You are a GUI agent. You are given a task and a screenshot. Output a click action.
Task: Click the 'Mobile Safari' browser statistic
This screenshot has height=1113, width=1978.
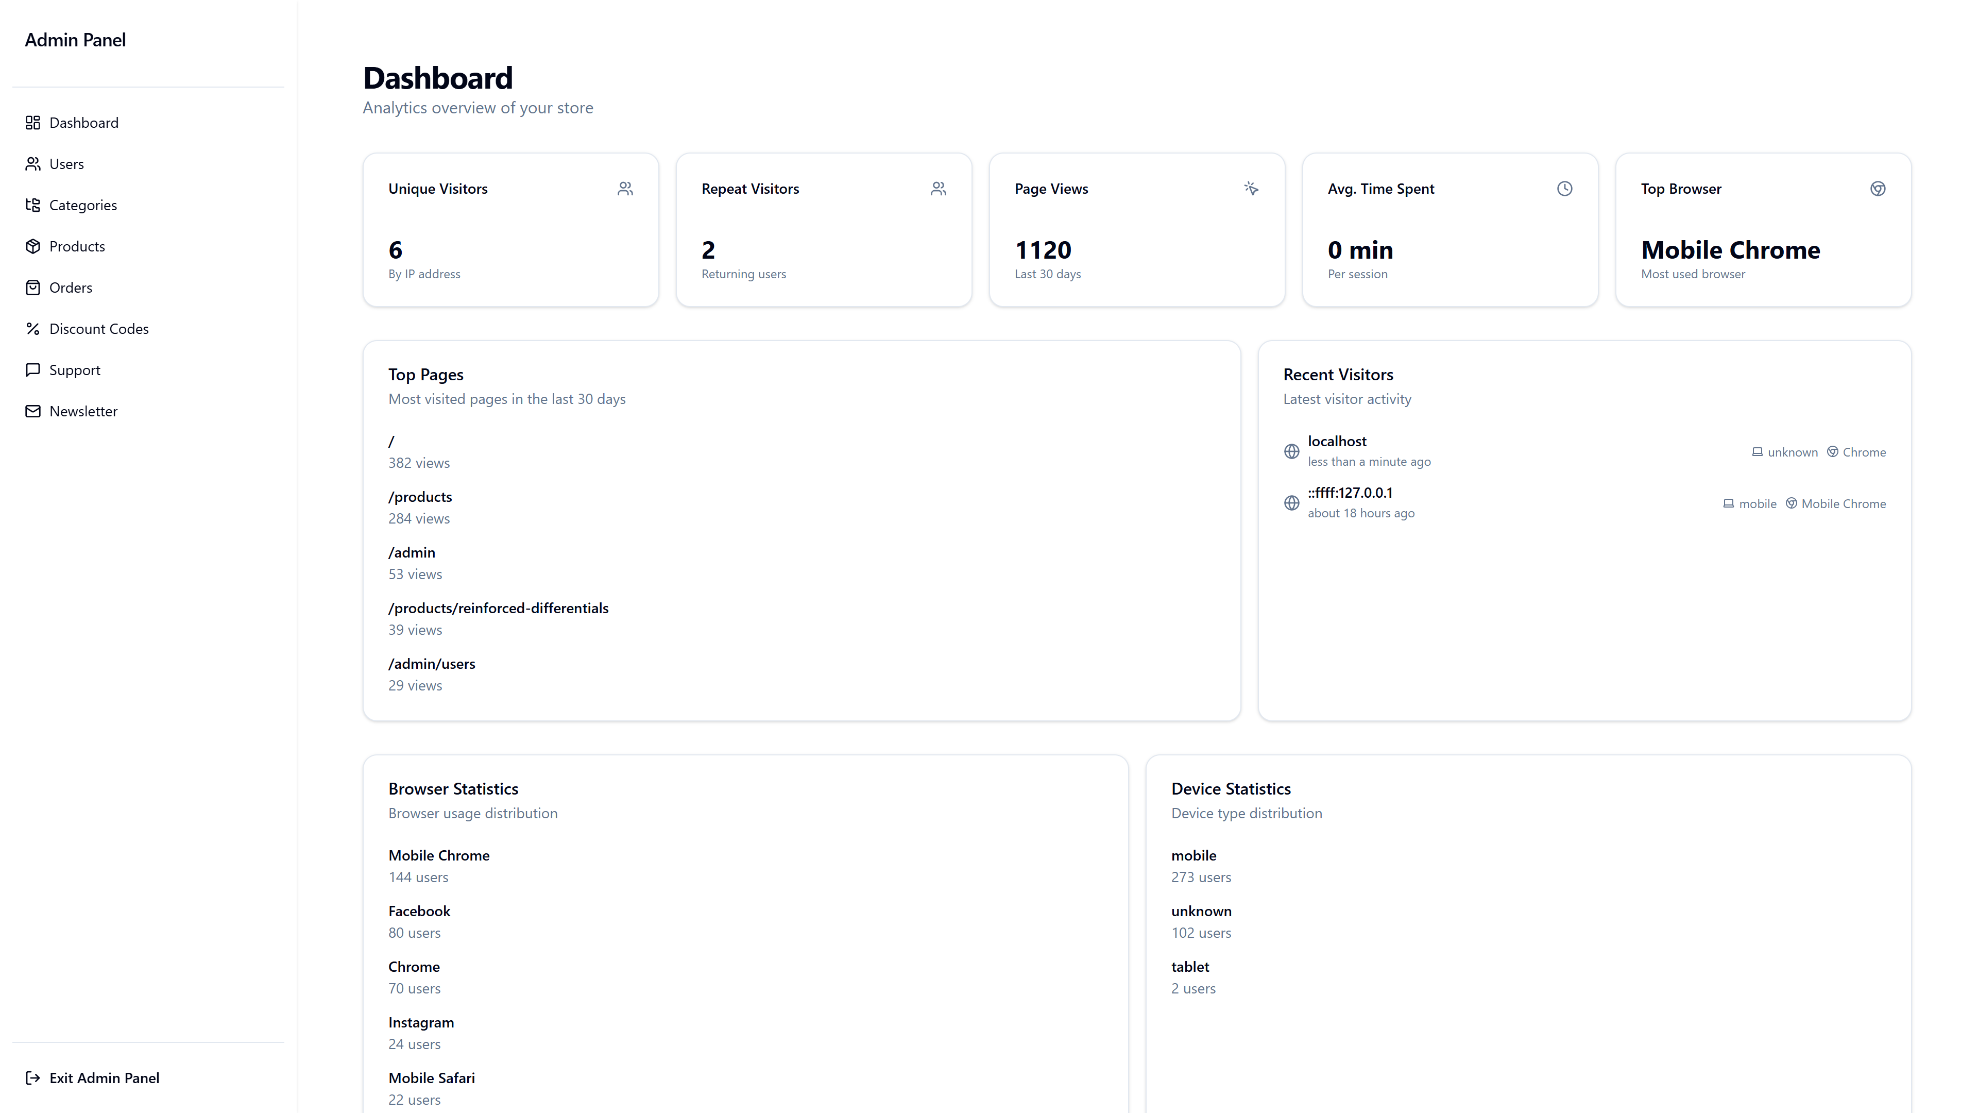[x=432, y=1077]
